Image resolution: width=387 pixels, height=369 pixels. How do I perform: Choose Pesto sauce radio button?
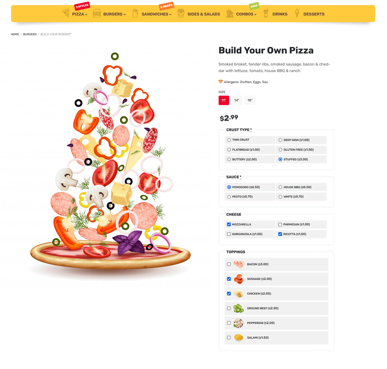click(229, 197)
